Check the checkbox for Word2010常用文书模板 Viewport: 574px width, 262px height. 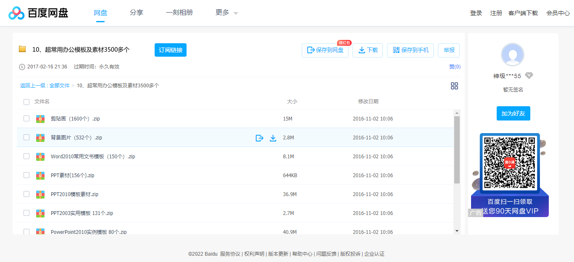(x=26, y=156)
